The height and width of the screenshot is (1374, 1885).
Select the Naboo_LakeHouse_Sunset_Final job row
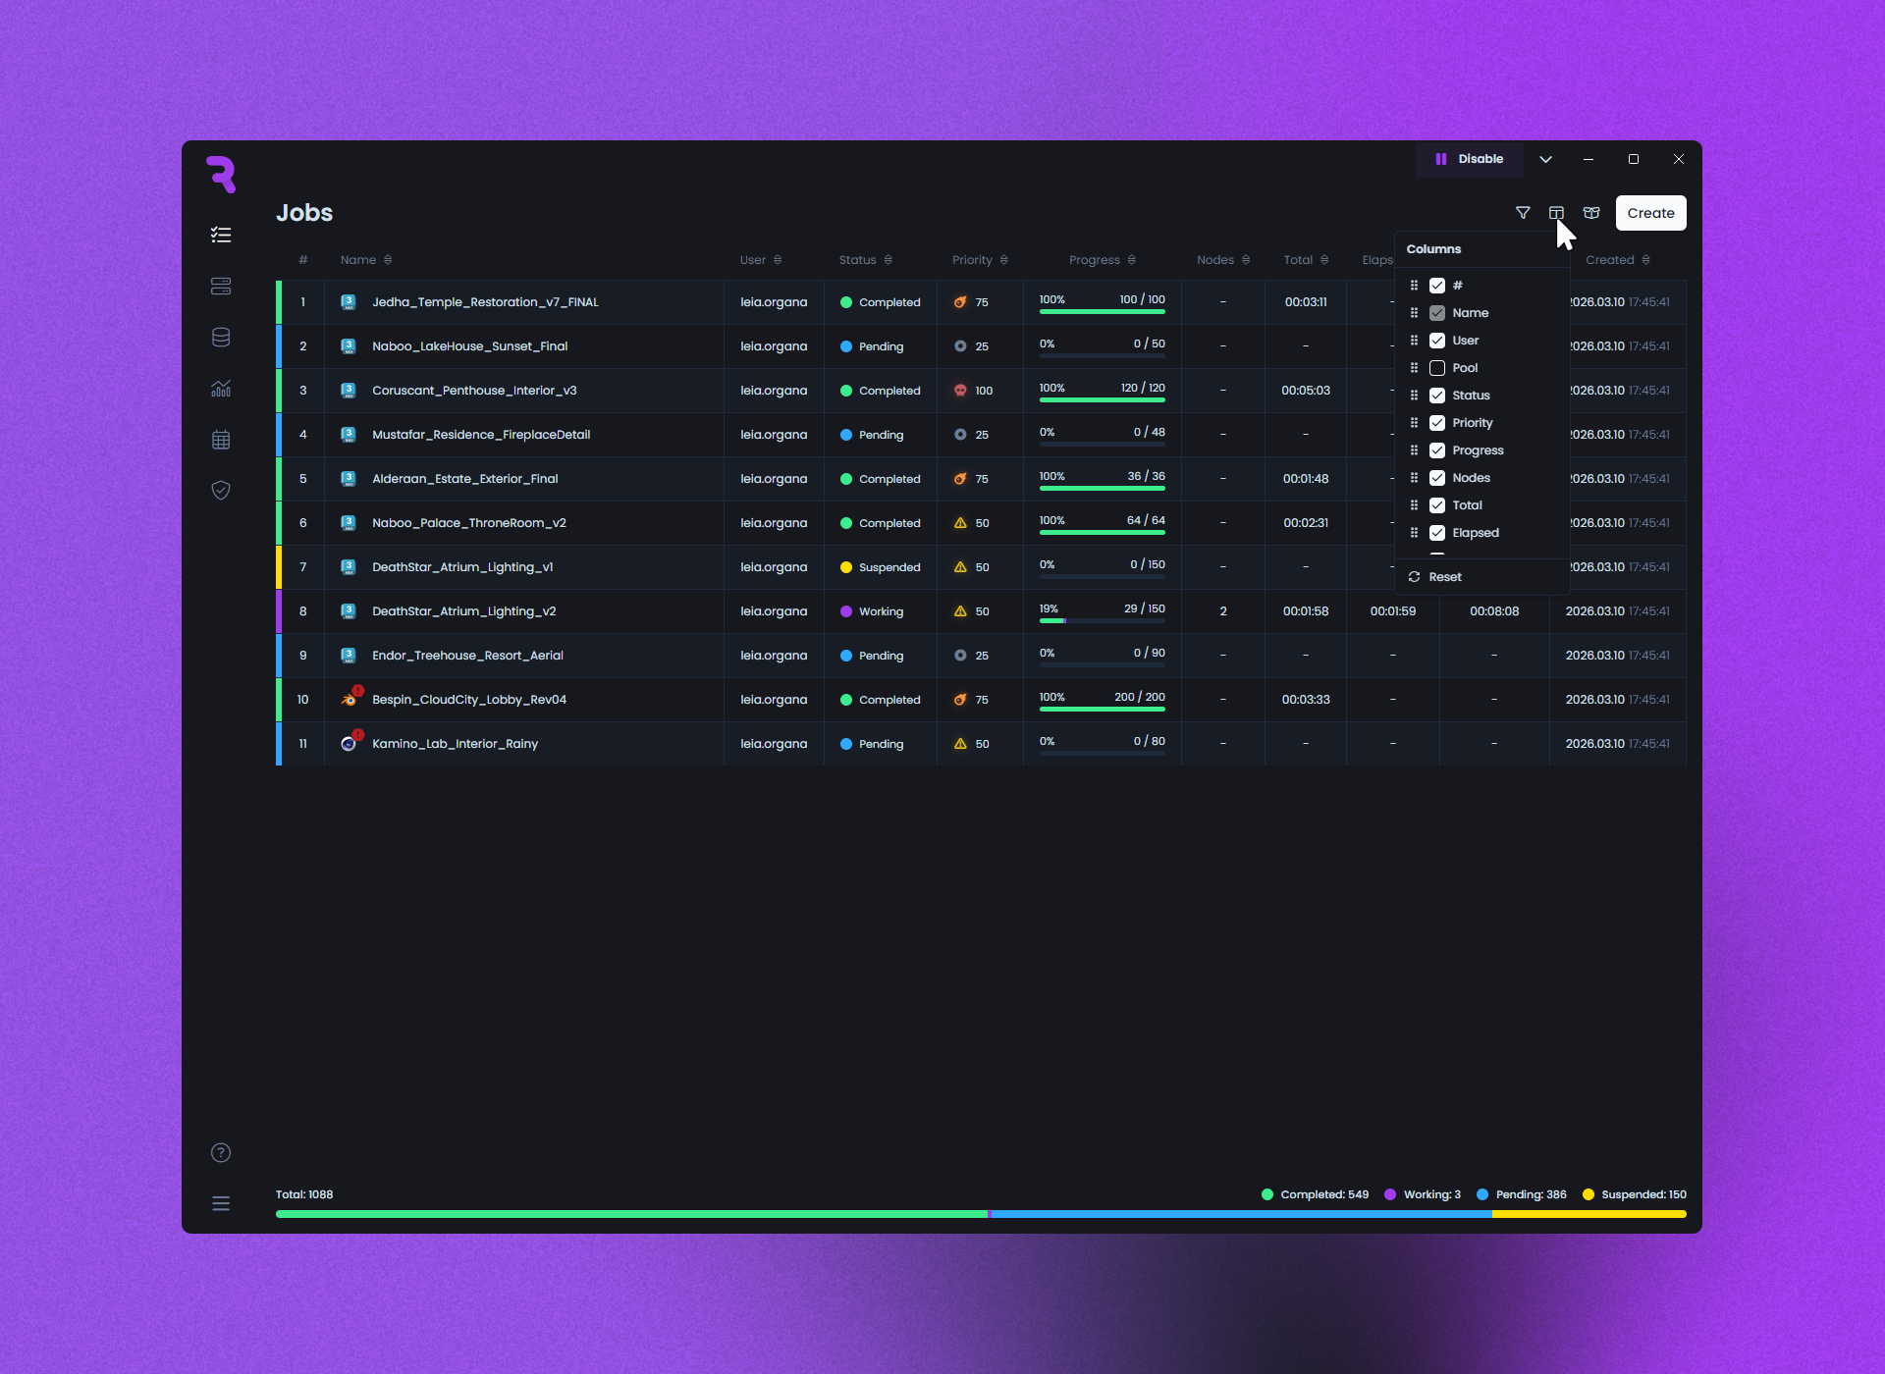coord(981,346)
